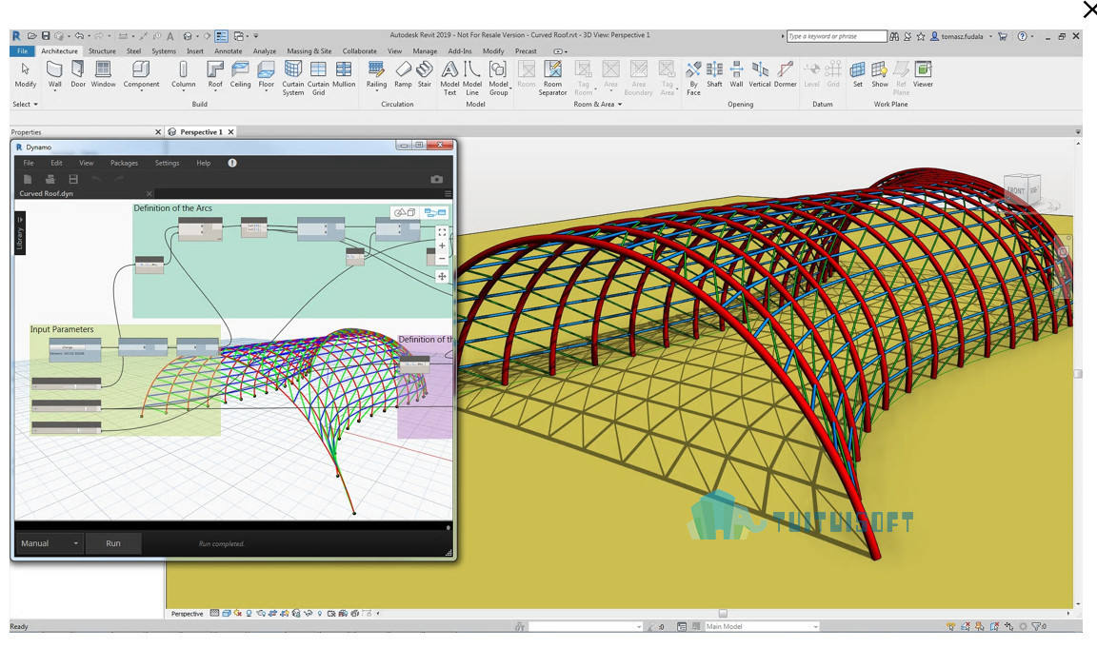Activate the Floor tool
The height and width of the screenshot is (648, 1097).
pos(266,74)
